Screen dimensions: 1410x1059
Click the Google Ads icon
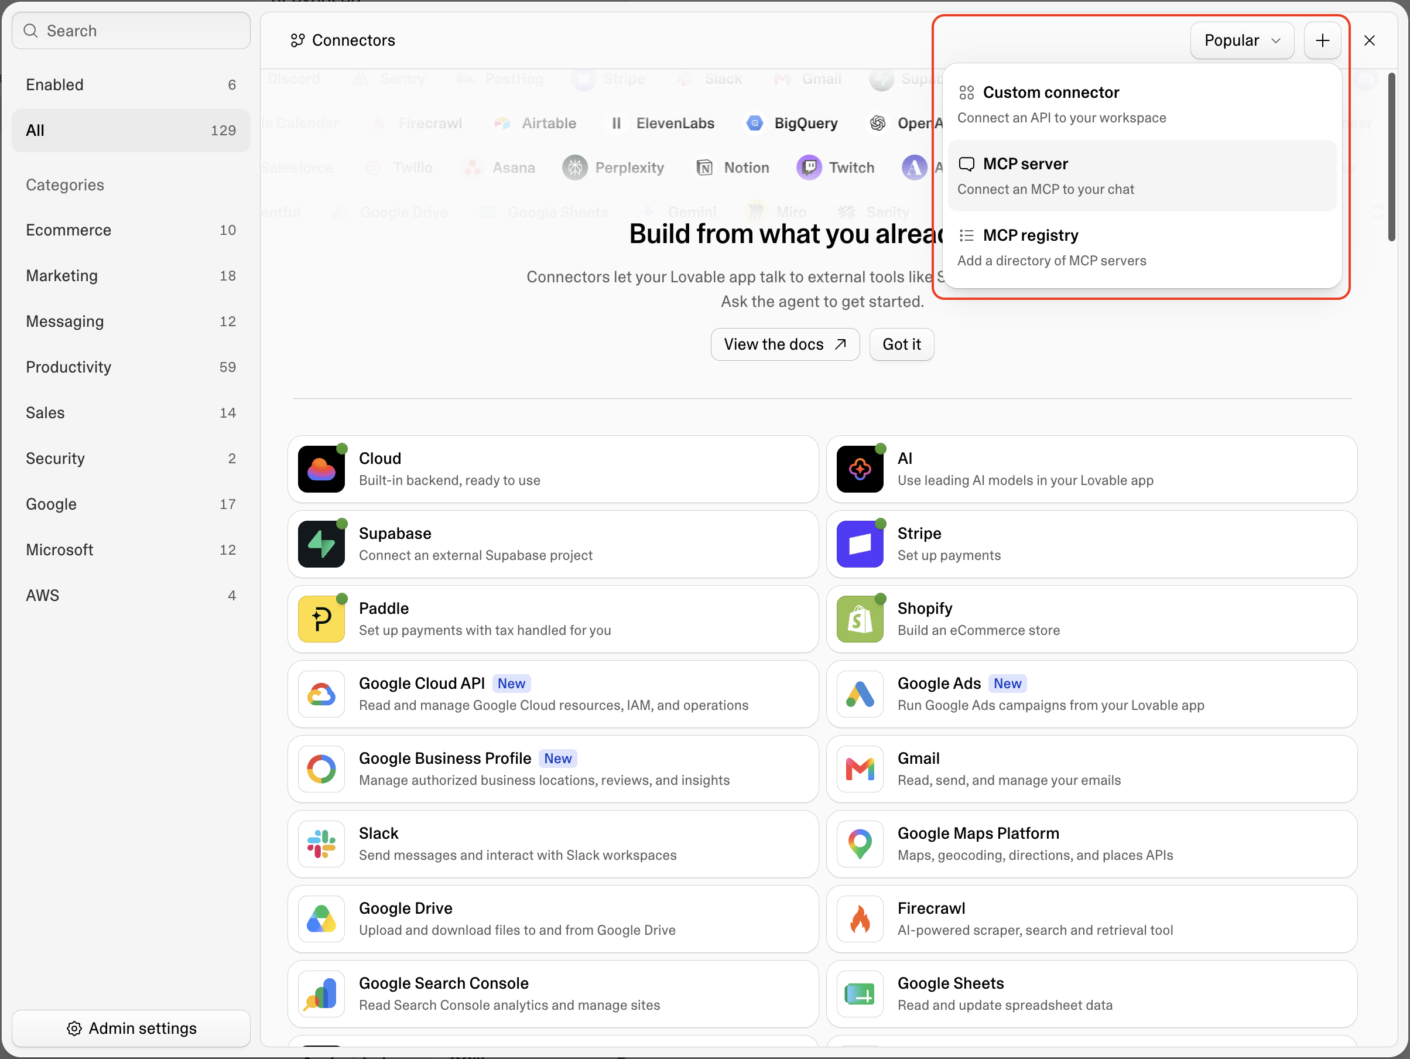860,694
